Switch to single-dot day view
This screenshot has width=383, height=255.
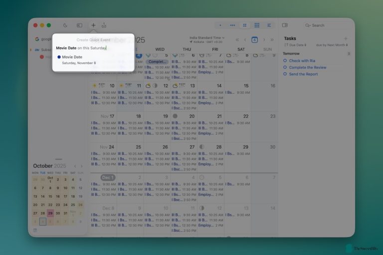220,25
